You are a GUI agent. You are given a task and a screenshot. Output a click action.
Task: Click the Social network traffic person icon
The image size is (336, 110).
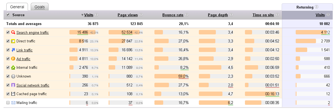point(13,85)
